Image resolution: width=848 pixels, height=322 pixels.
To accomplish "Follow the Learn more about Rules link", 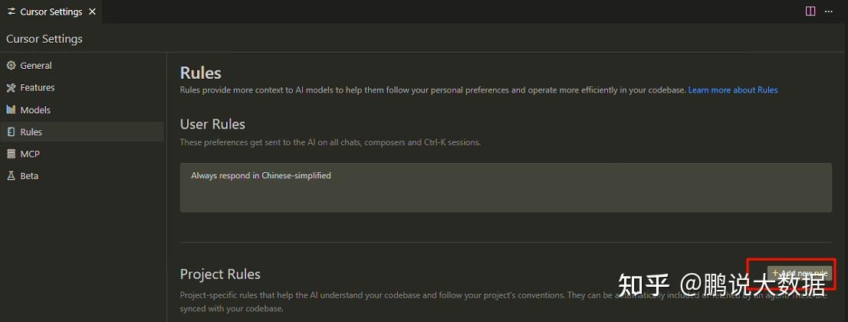I will [x=732, y=90].
